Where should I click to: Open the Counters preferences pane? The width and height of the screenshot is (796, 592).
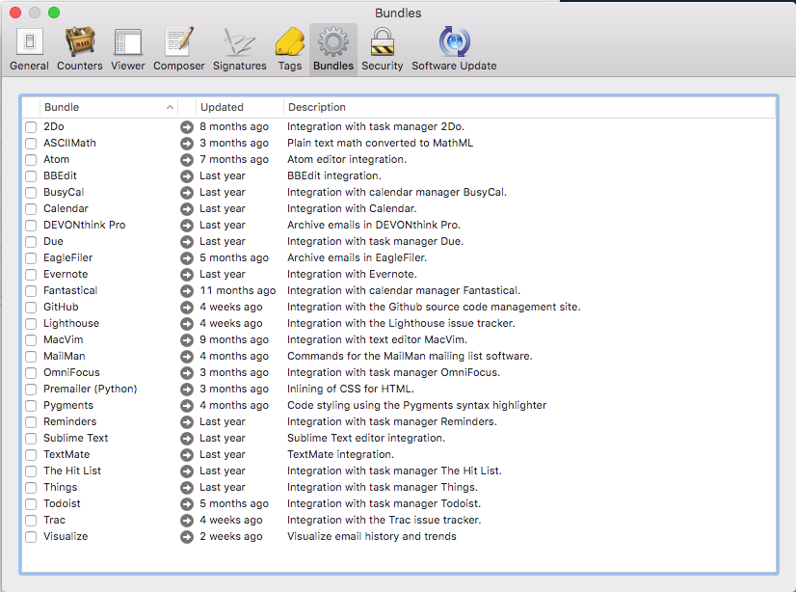pos(80,49)
